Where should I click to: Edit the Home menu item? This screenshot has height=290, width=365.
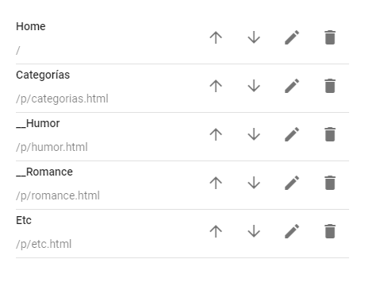(292, 37)
